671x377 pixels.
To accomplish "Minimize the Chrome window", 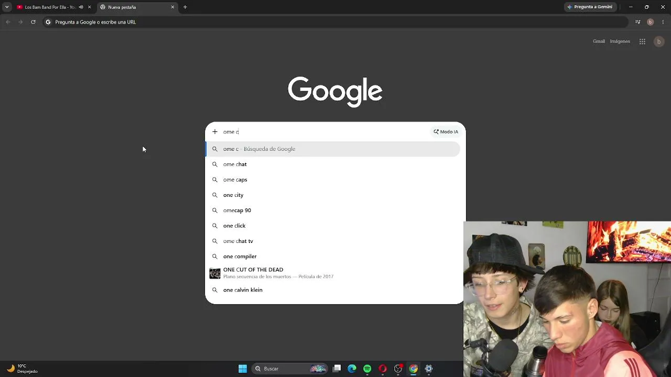I will (x=631, y=7).
